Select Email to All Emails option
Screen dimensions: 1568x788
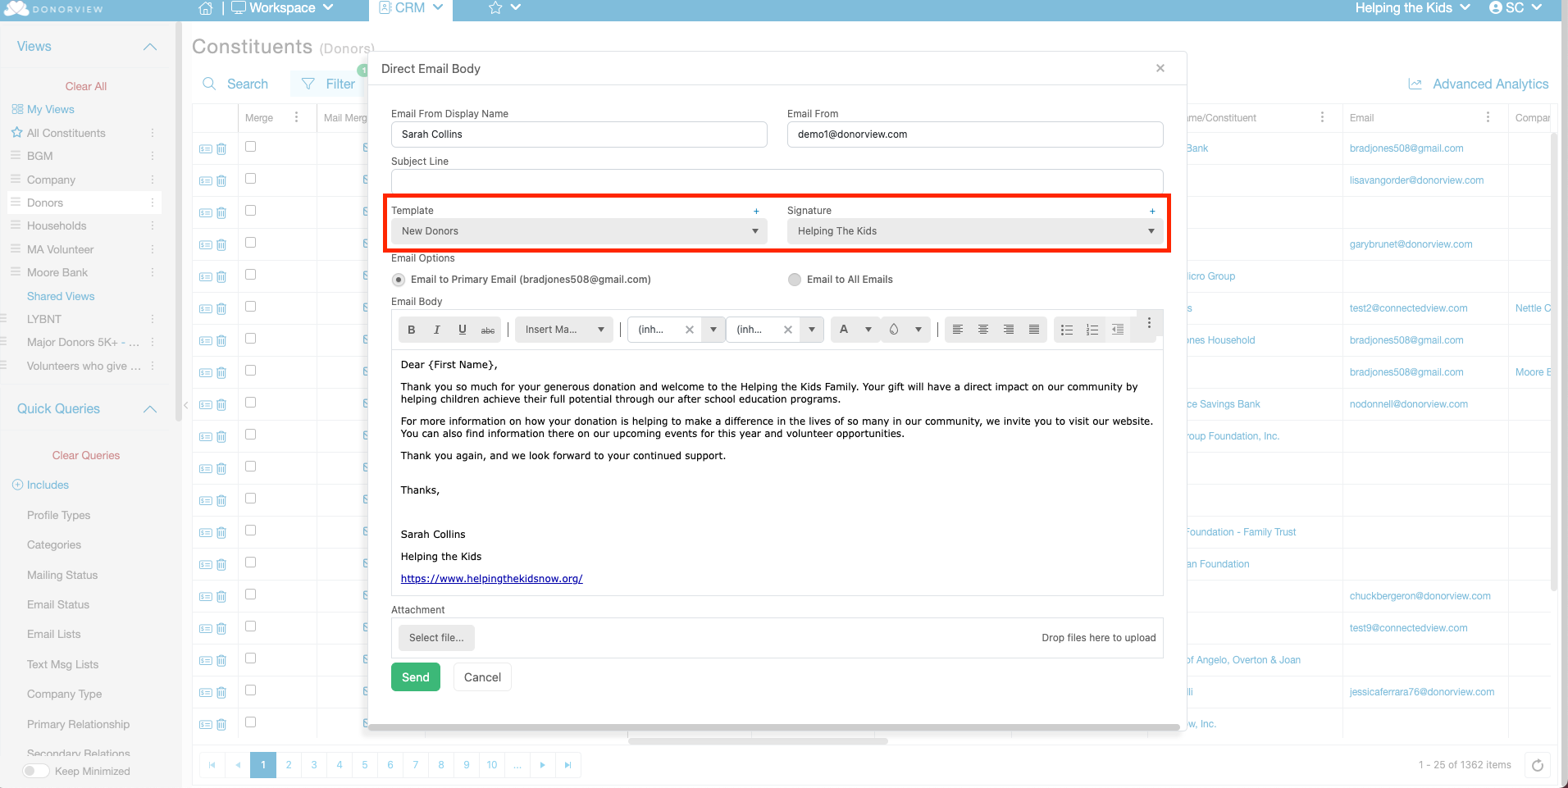pyautogui.click(x=795, y=280)
